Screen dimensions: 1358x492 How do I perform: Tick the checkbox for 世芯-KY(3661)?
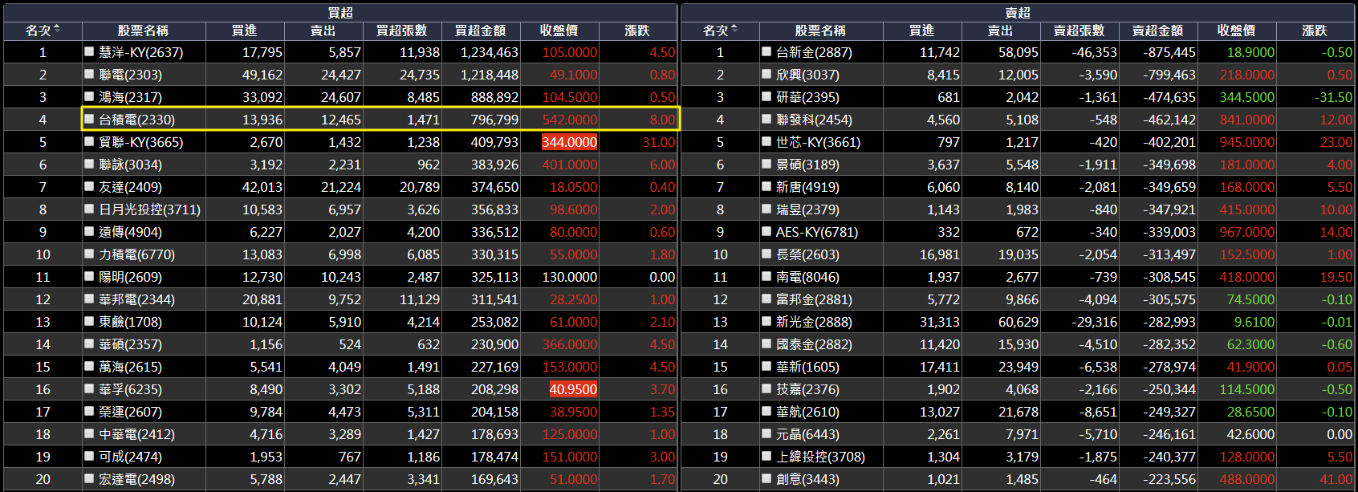(x=766, y=141)
